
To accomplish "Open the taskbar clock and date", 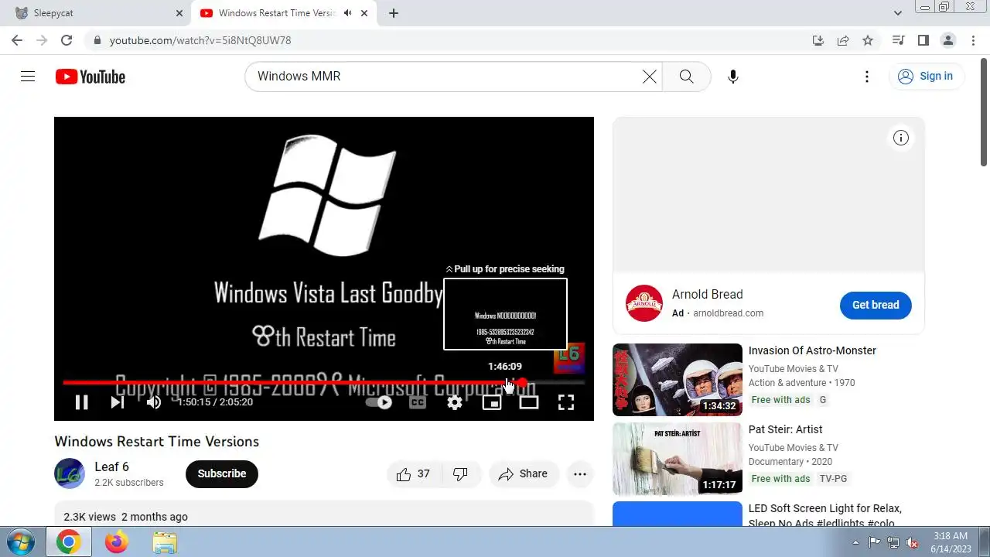I will [951, 542].
